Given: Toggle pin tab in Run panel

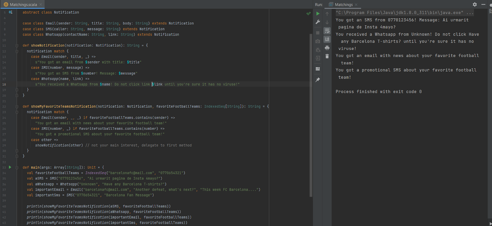Looking at the screenshot, I should click(318, 80).
